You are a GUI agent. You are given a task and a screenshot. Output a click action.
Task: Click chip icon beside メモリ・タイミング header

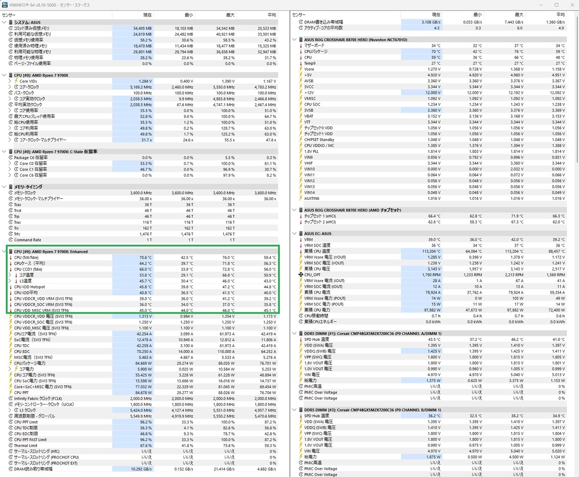[11, 187]
